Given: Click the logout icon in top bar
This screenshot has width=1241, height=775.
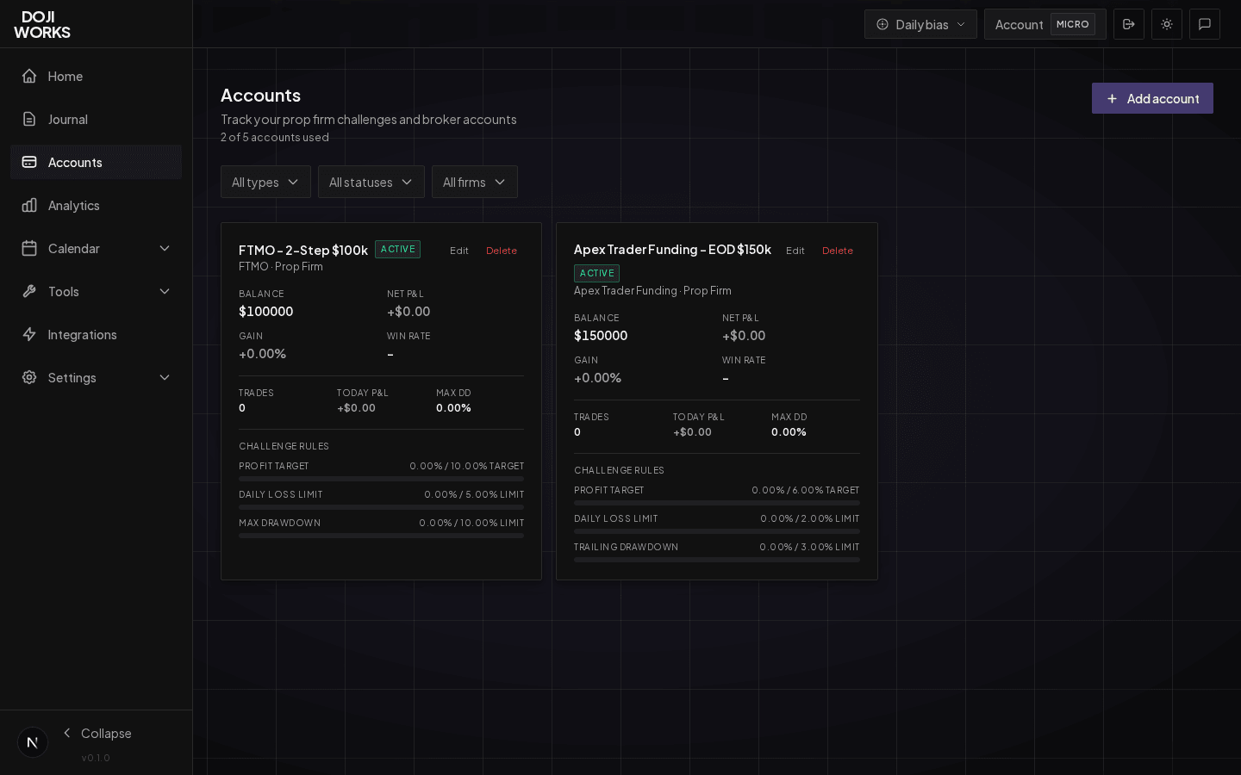Looking at the screenshot, I should pyautogui.click(x=1128, y=24).
